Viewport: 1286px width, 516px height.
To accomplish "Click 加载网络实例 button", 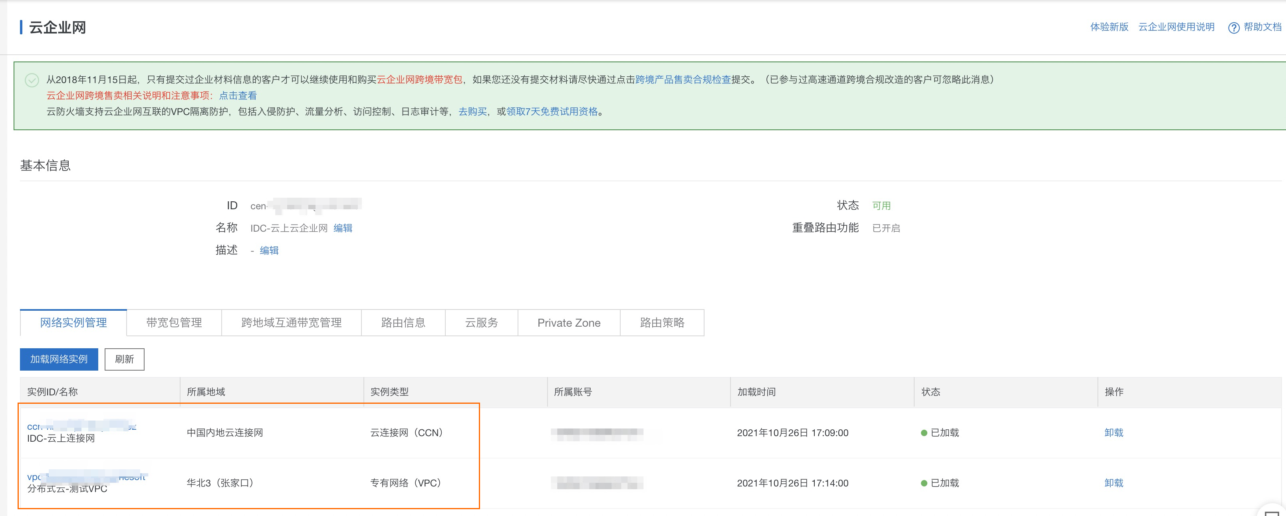I will click(x=59, y=359).
